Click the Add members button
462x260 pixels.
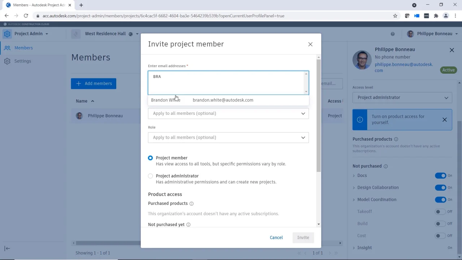(x=93, y=83)
